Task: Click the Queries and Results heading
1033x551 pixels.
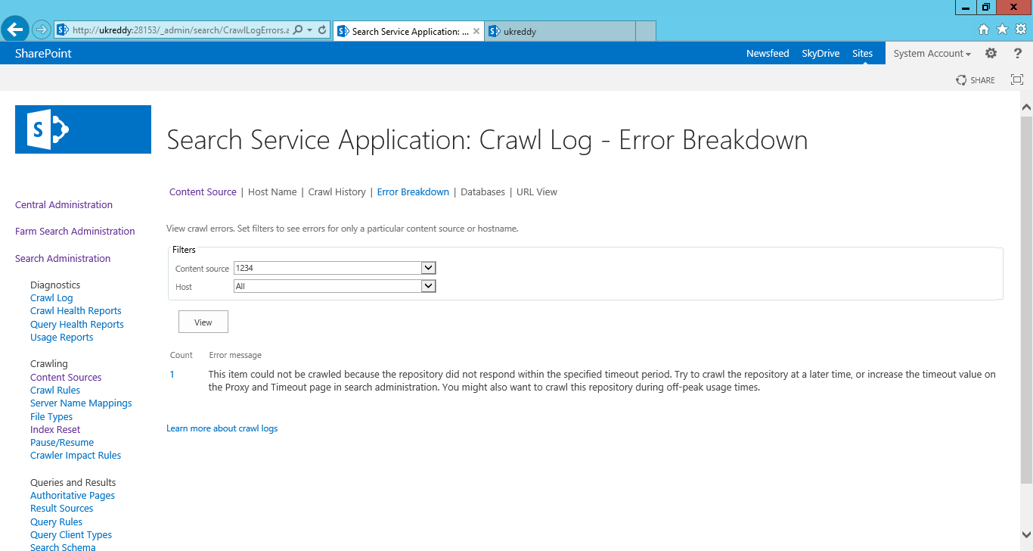Action: pyautogui.click(x=73, y=483)
